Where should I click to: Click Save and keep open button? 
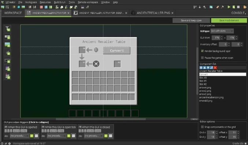[191, 20]
